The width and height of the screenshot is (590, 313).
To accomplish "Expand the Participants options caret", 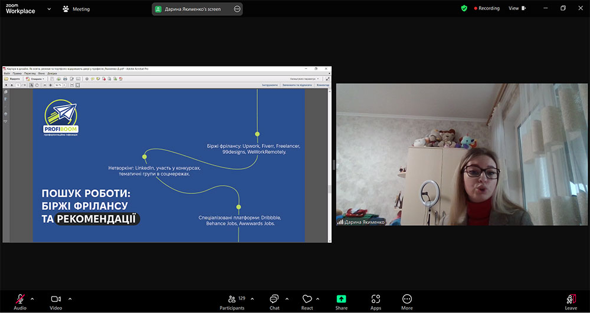I will click(x=252, y=299).
